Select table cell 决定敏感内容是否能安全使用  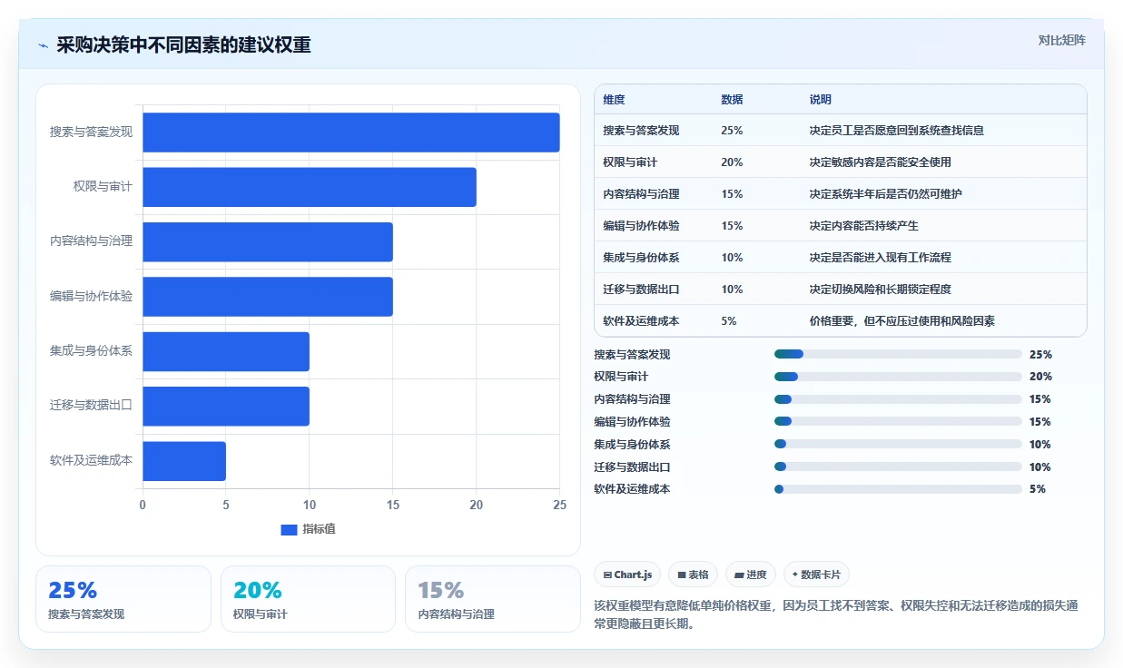881,162
